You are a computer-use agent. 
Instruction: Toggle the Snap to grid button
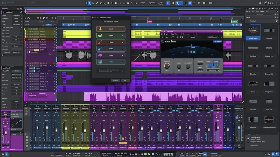[x=168, y=3]
